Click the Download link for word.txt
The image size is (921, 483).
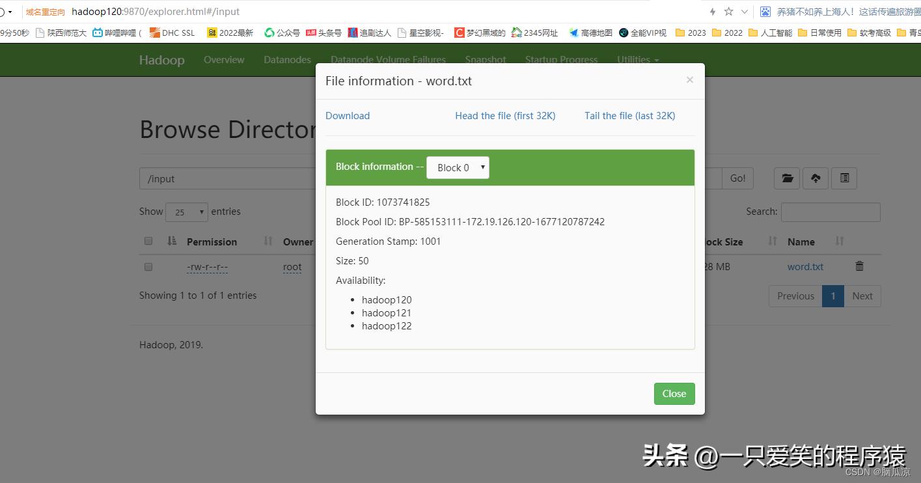click(x=347, y=115)
